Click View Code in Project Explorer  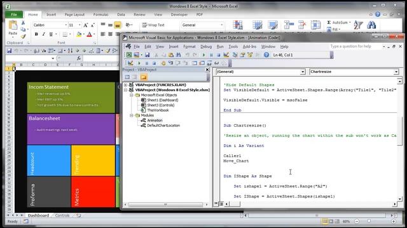[x=127, y=77]
